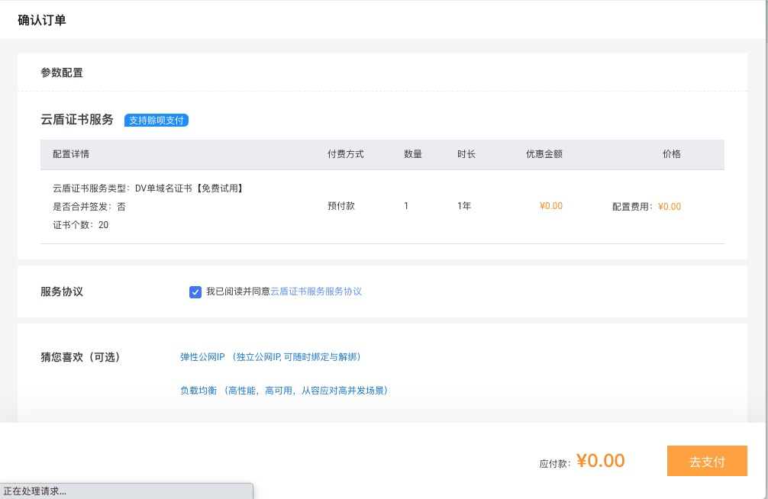Click the large 应付款 ¥0.00 total
Image resolution: width=768 pixels, height=499 pixels.
point(600,461)
